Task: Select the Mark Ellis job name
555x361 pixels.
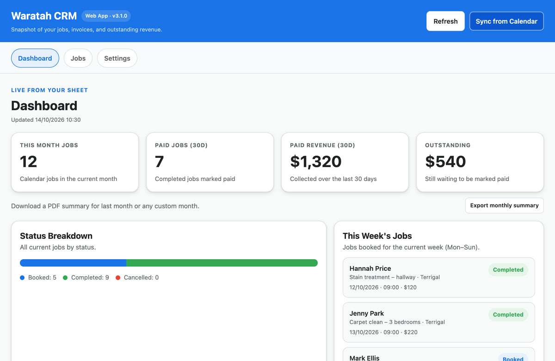Action: [364, 358]
